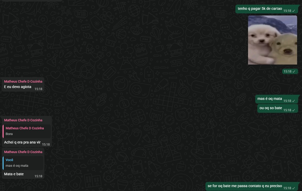Click message "mas é oq mata" sent at 15:18
Screen dimensions: 302x191
(270, 99)
